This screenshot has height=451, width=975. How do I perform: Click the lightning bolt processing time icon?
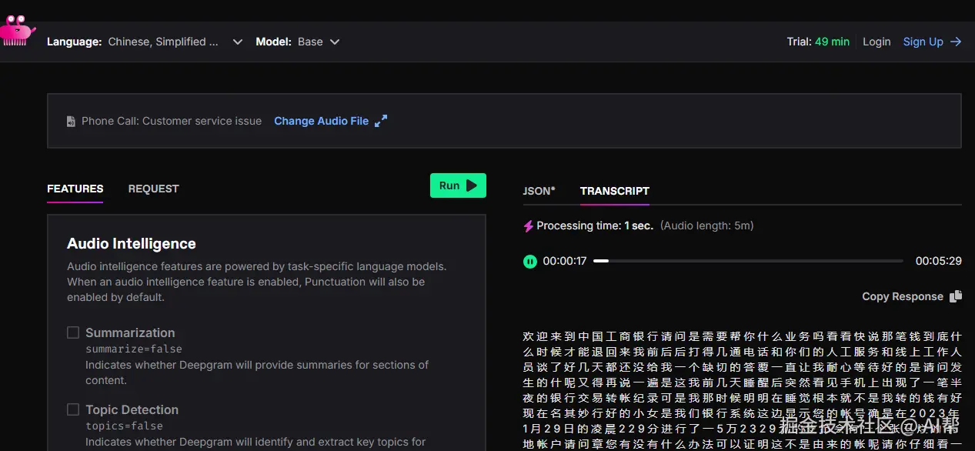click(x=528, y=226)
